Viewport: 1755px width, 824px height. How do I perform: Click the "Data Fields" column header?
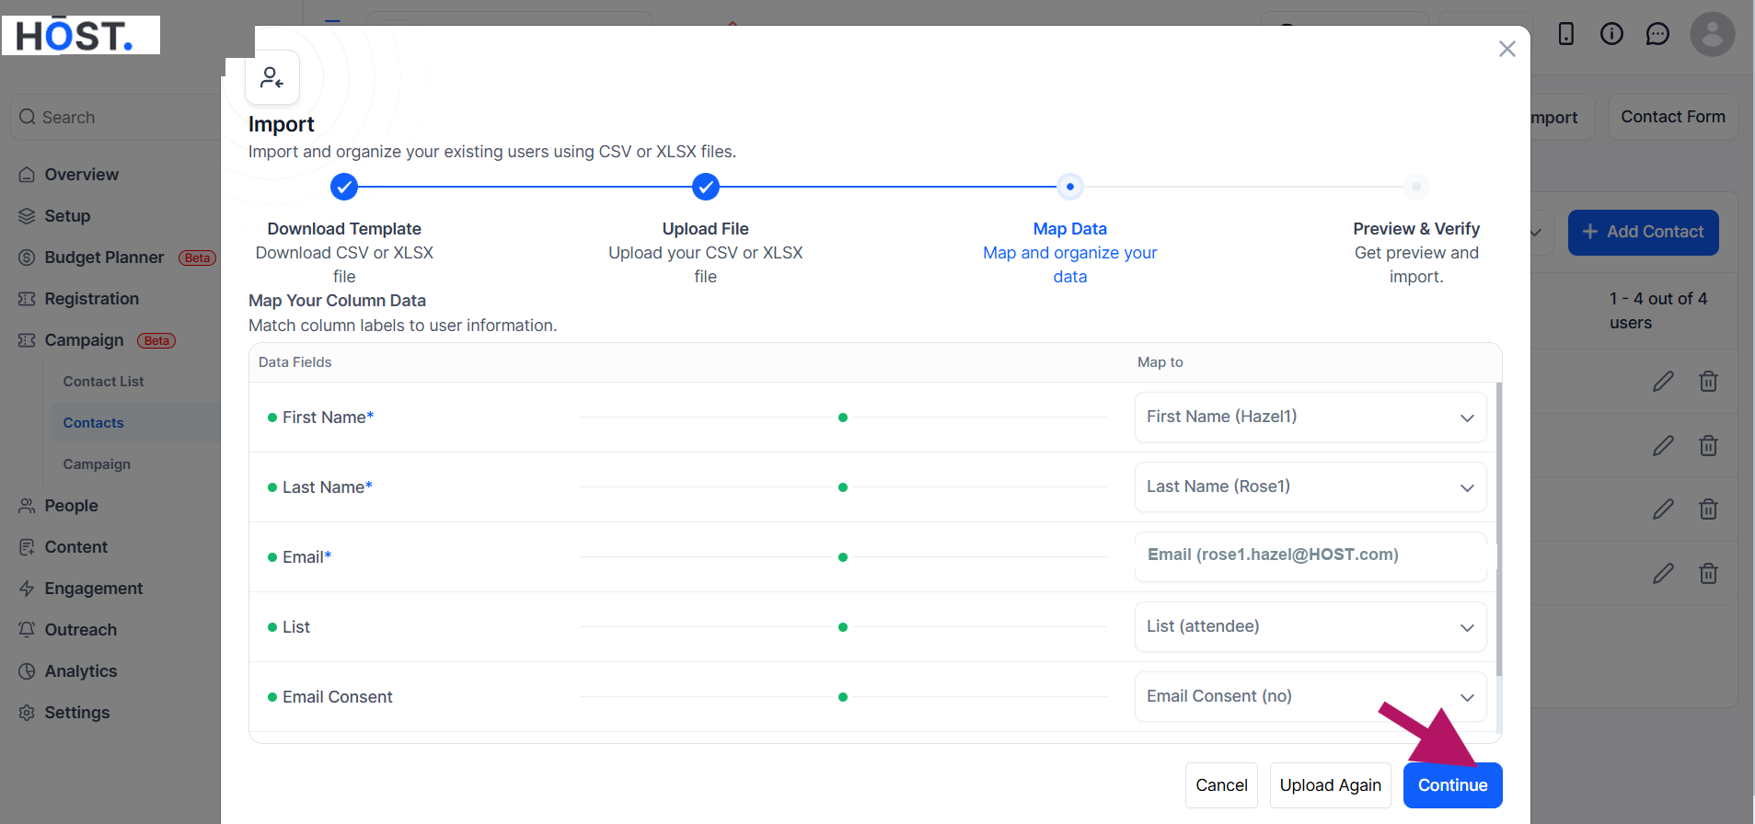tap(294, 362)
